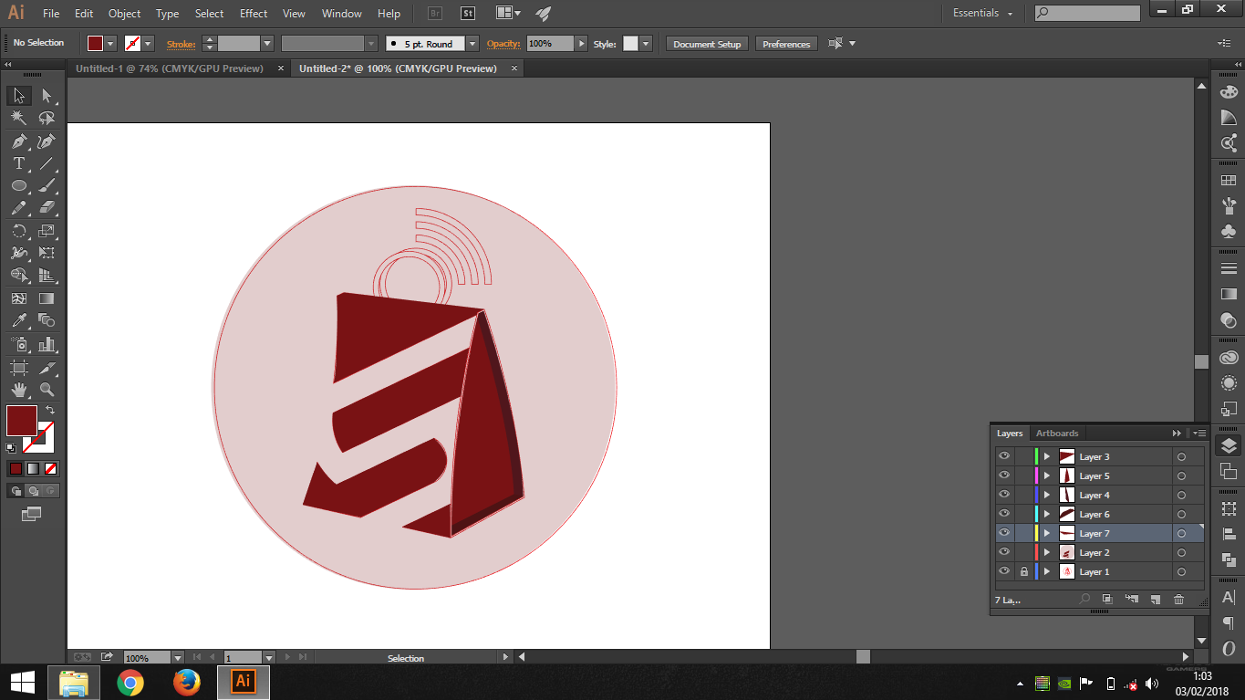Open the stroke weight dropdown
1245x700 pixels.
tap(267, 44)
